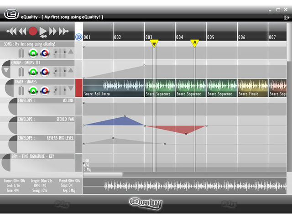292x219 pixels.
Task: Skip to song end with forward-to-end button
Action: (x=63, y=31)
